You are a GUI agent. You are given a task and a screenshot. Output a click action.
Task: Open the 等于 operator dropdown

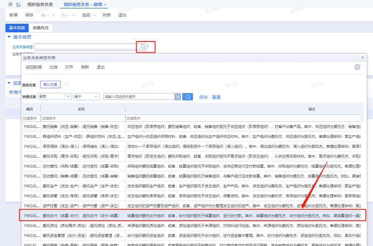[86, 97]
